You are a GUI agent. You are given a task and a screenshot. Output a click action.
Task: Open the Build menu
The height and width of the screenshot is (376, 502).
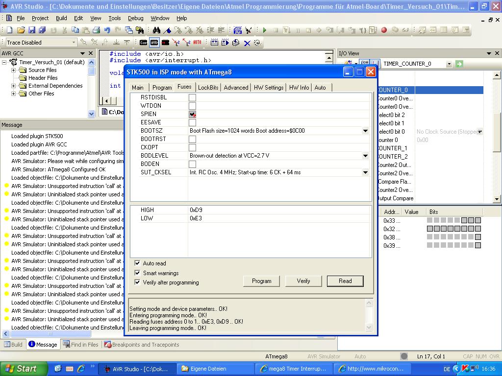61,18
